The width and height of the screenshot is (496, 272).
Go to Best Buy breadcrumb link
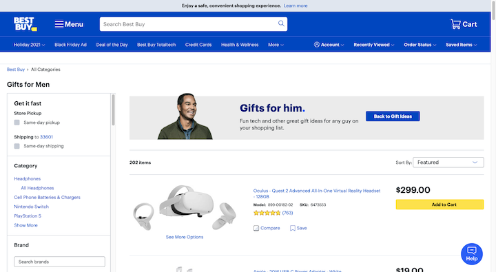click(16, 70)
